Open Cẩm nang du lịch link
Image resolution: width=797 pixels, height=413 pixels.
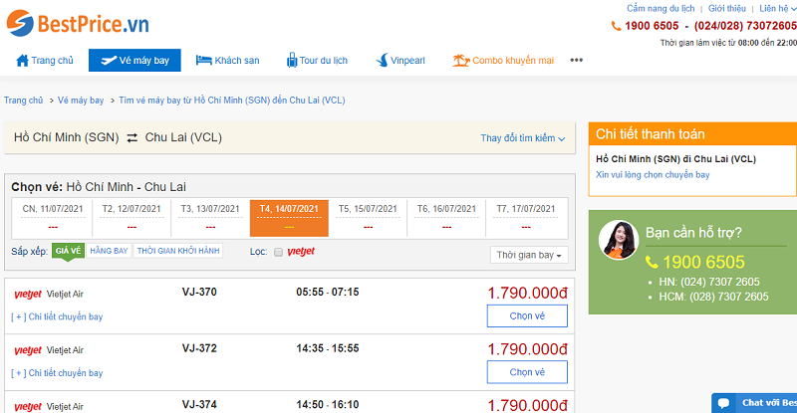661,9
